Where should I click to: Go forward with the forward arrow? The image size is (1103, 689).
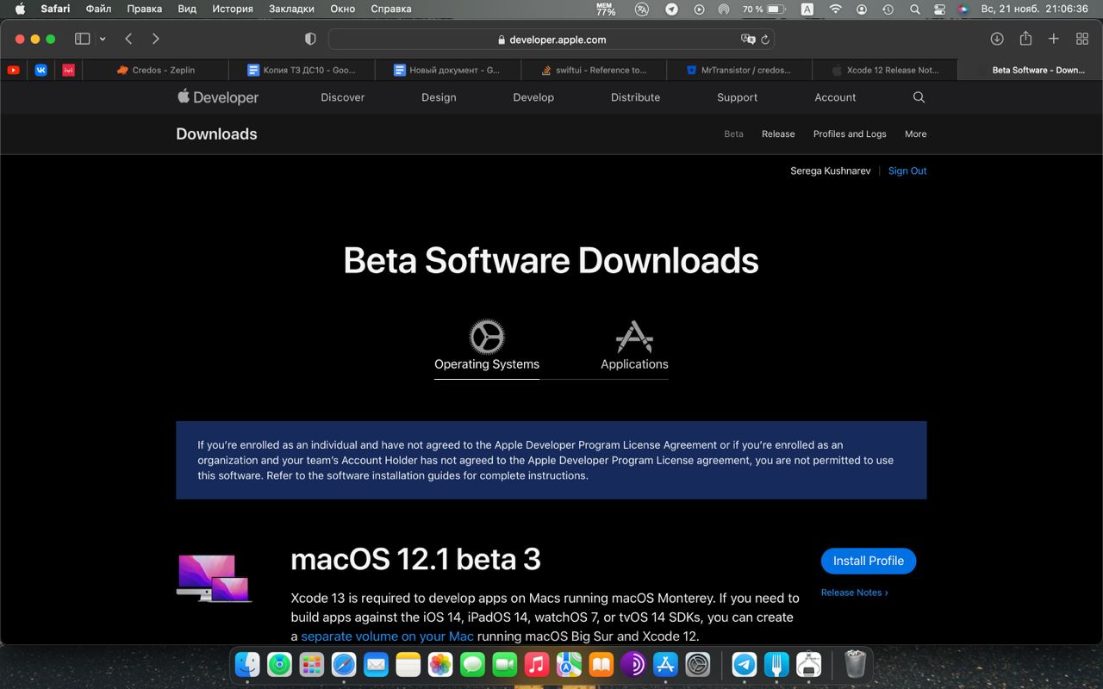tap(155, 39)
